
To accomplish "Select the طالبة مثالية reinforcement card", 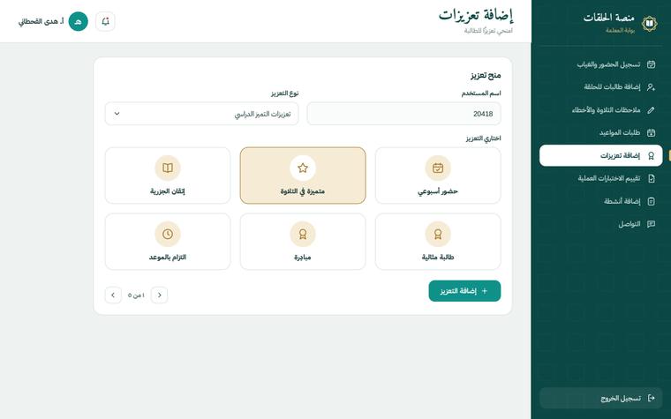I will point(438,242).
